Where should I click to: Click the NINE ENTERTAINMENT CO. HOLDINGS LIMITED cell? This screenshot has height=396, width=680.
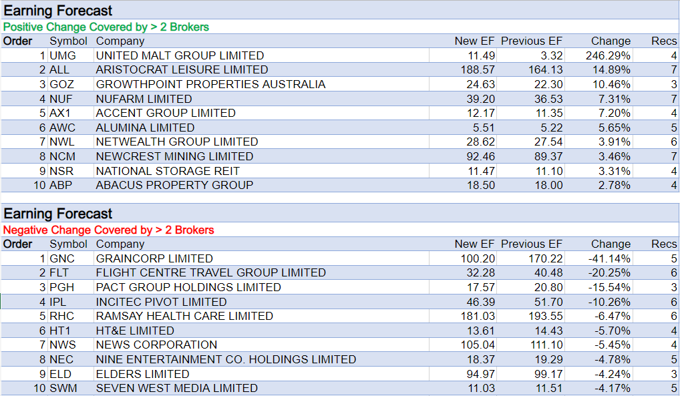(226, 359)
